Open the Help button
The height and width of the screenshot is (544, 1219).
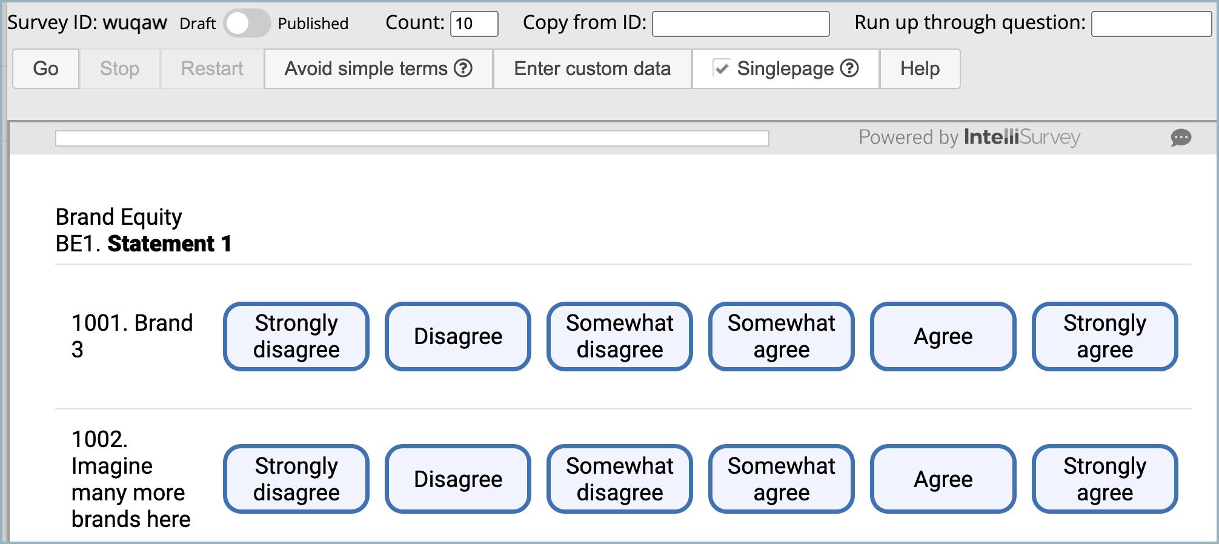tap(920, 68)
